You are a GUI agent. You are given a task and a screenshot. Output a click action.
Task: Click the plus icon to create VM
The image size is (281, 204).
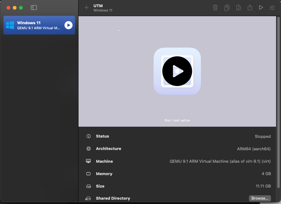coord(86,7)
